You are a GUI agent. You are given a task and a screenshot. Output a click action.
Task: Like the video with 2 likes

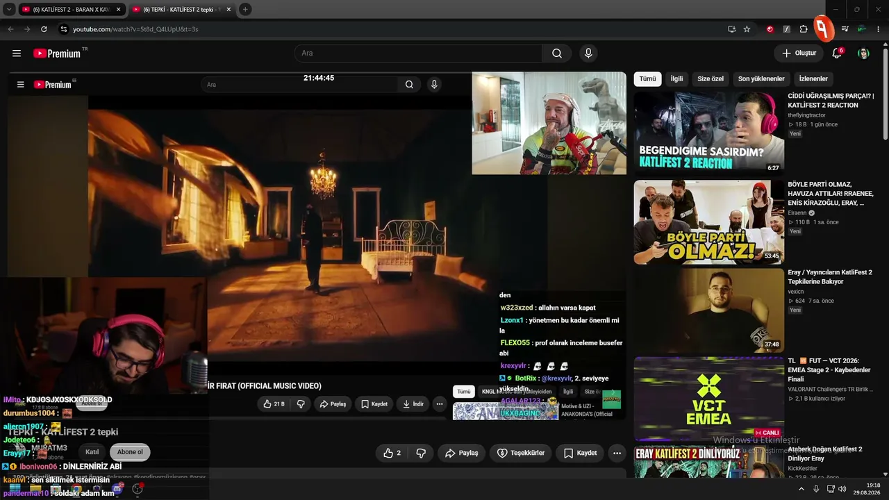point(392,453)
